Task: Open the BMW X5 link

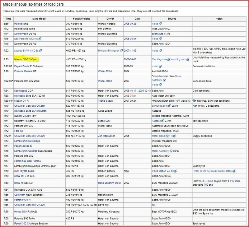Action: tap(19, 183)
